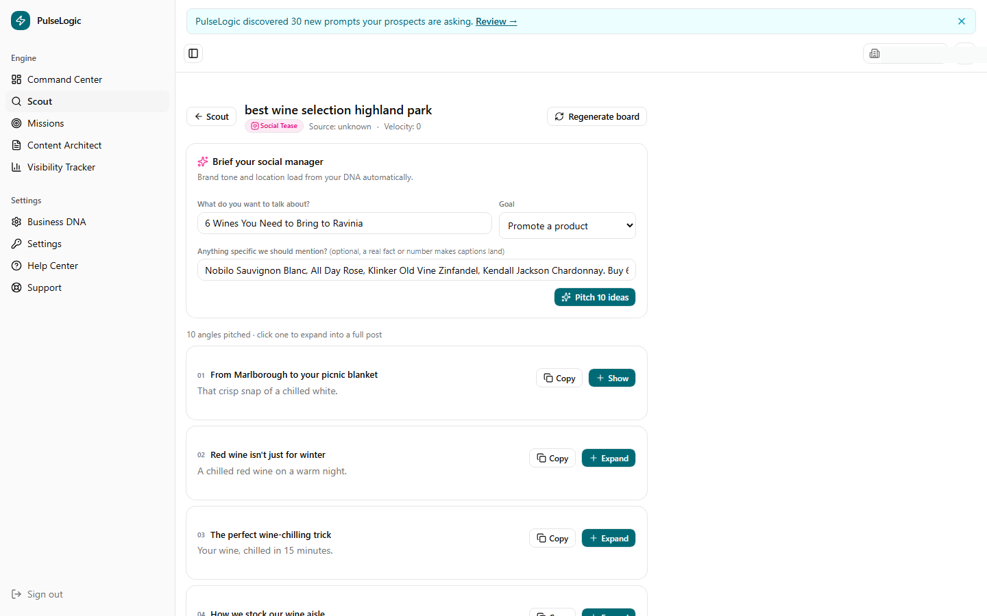Click the Content Architect document icon
Viewport: 987px width, 616px height.
(x=16, y=145)
